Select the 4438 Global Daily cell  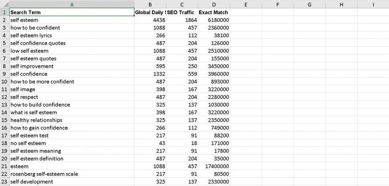coord(150,20)
